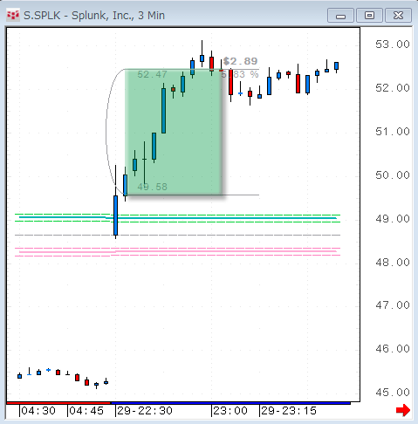The height and width of the screenshot is (424, 418).
Task: Click the 52.00 price axis label
Action: tap(393, 88)
